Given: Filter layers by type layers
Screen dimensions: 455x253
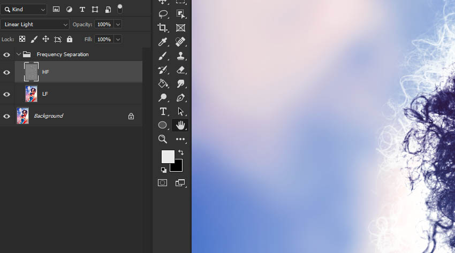Looking at the screenshot, I should (x=82, y=9).
